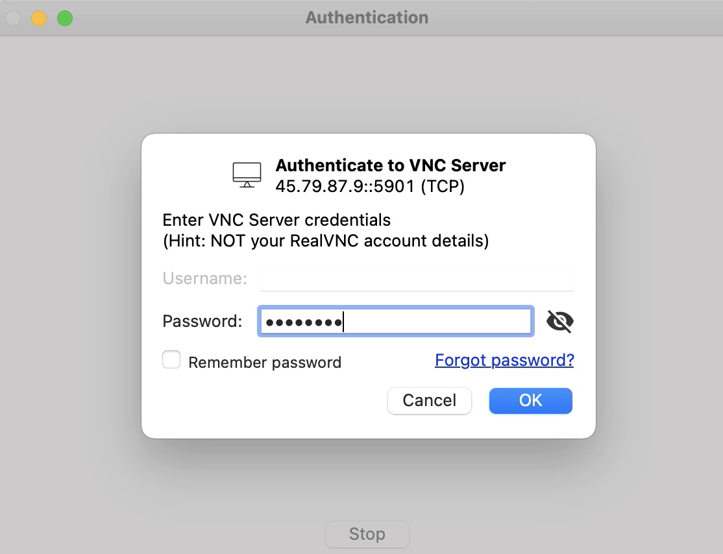The image size is (723, 554).
Task: Click the computer monitor icon
Action: [247, 175]
